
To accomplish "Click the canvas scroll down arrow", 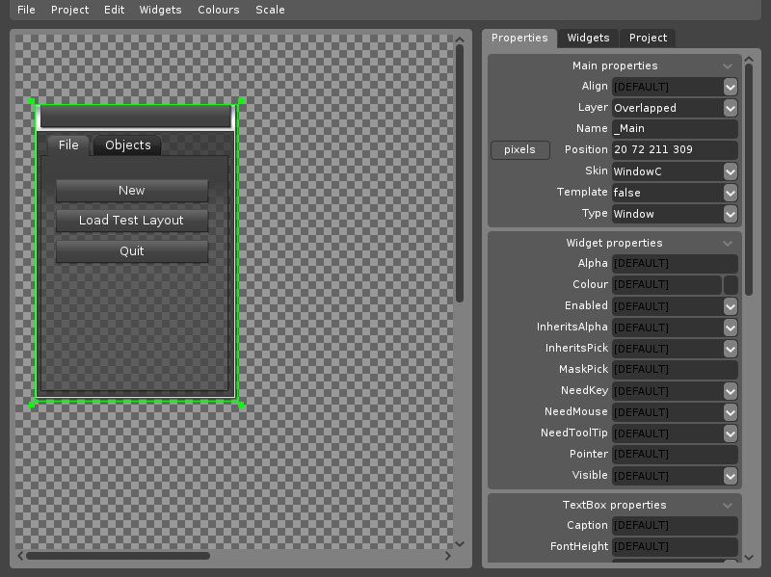I will pos(460,544).
